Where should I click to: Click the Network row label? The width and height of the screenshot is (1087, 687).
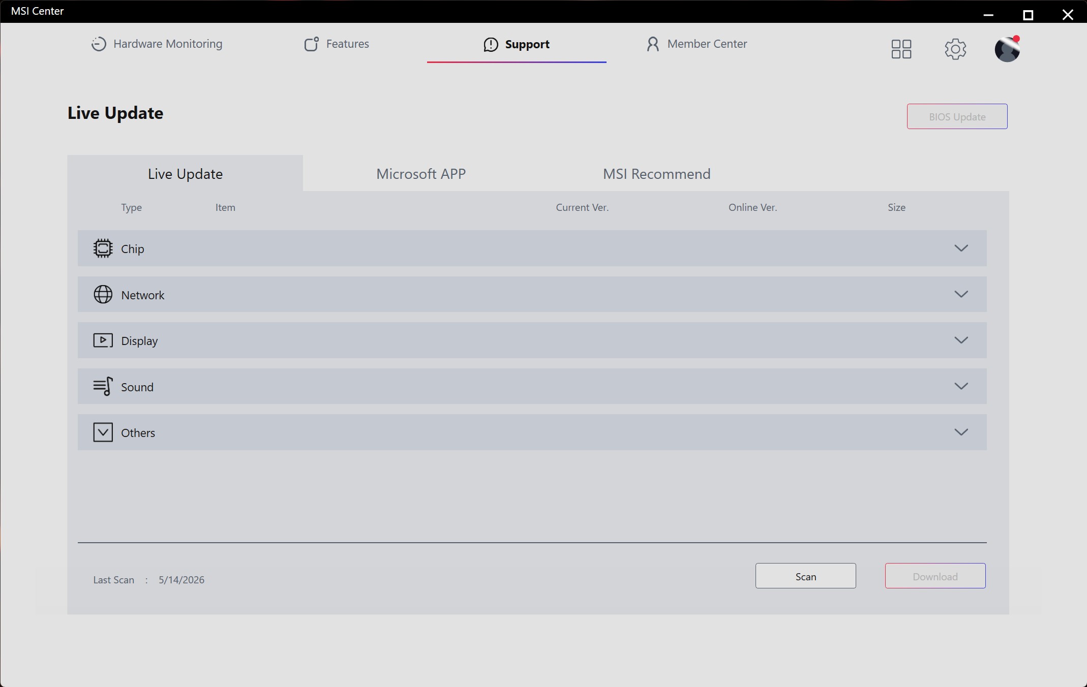(142, 295)
